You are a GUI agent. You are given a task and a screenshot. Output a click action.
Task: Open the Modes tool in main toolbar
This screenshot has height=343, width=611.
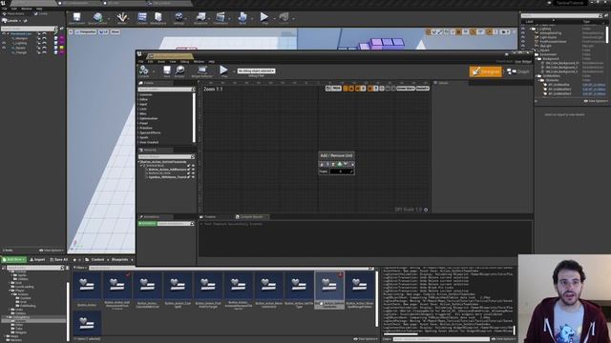(121, 18)
